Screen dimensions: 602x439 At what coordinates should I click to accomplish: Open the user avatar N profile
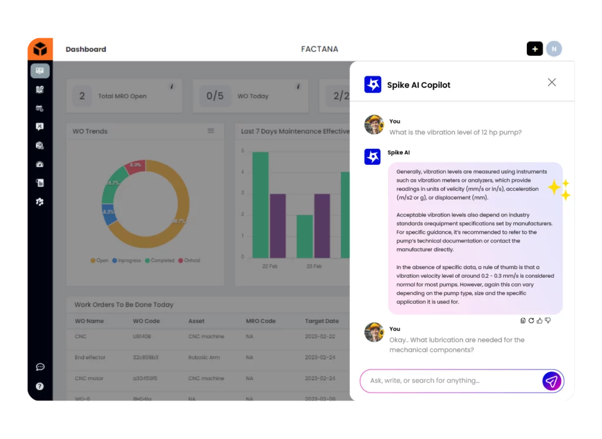click(x=554, y=49)
